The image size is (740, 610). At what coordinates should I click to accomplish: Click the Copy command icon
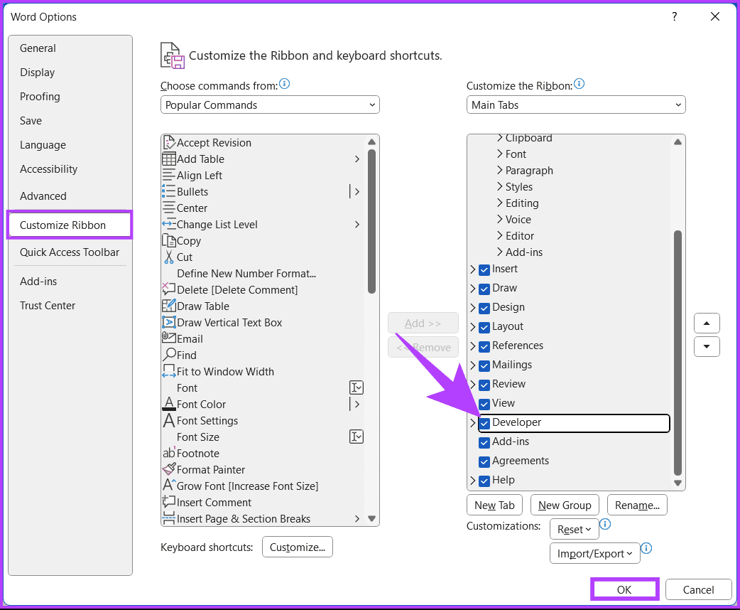169,240
